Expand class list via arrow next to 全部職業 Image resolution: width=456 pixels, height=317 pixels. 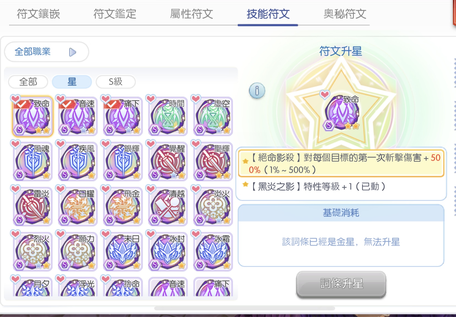click(72, 52)
